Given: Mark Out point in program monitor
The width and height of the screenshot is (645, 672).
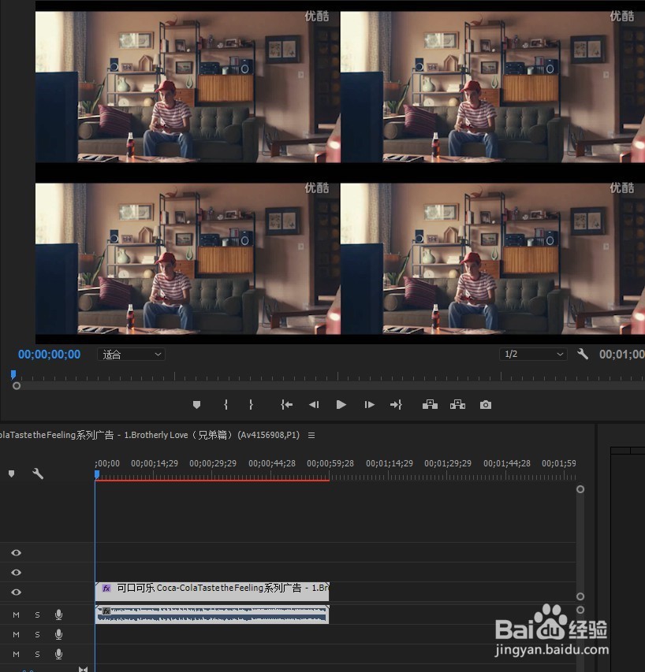Looking at the screenshot, I should click(x=251, y=405).
